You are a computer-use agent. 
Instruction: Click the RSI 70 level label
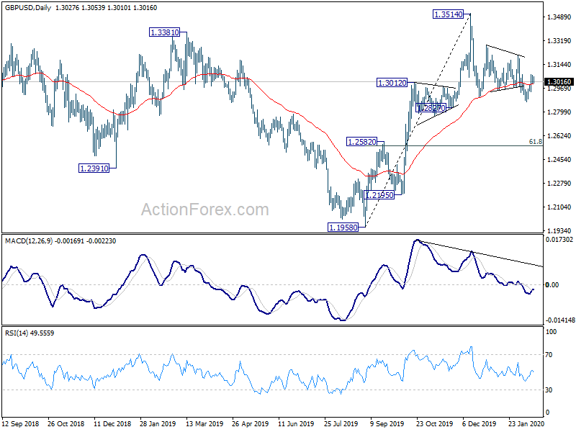(549, 355)
